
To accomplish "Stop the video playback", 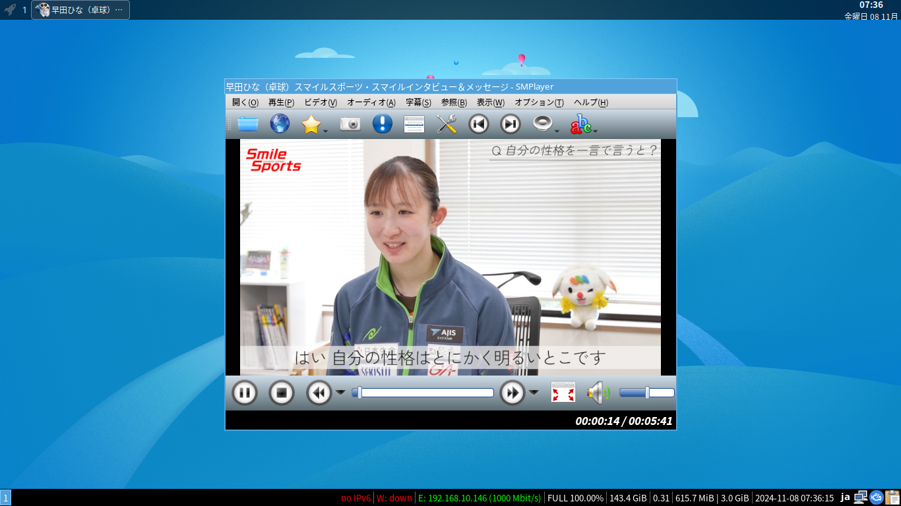I will click(282, 393).
